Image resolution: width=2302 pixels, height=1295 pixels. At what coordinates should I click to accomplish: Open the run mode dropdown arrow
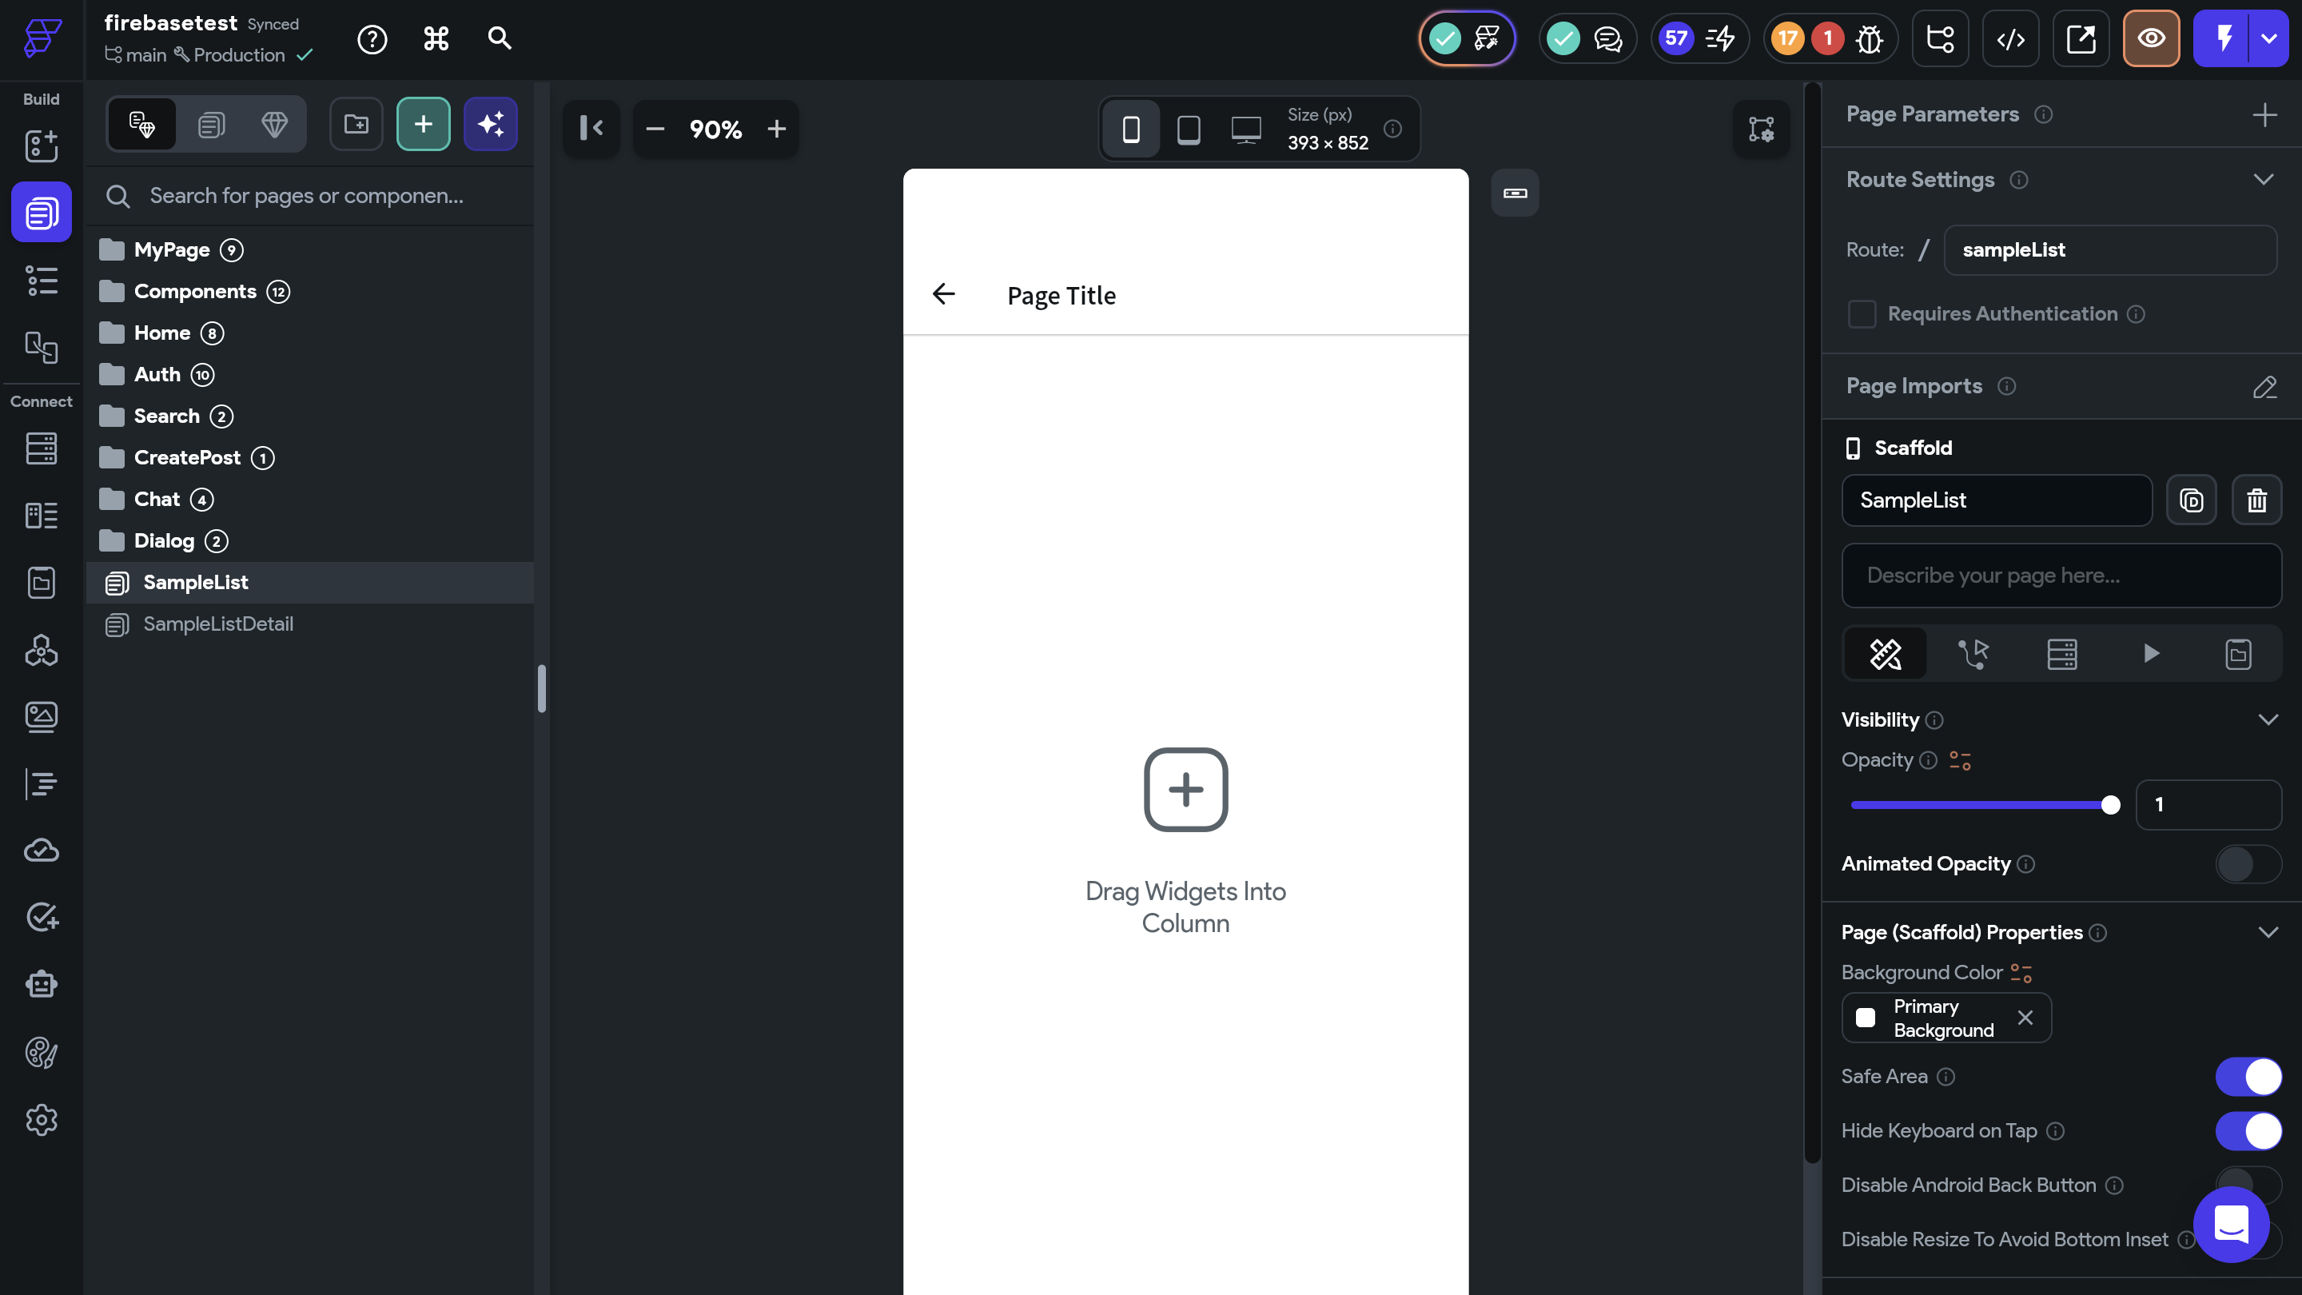tap(2268, 38)
